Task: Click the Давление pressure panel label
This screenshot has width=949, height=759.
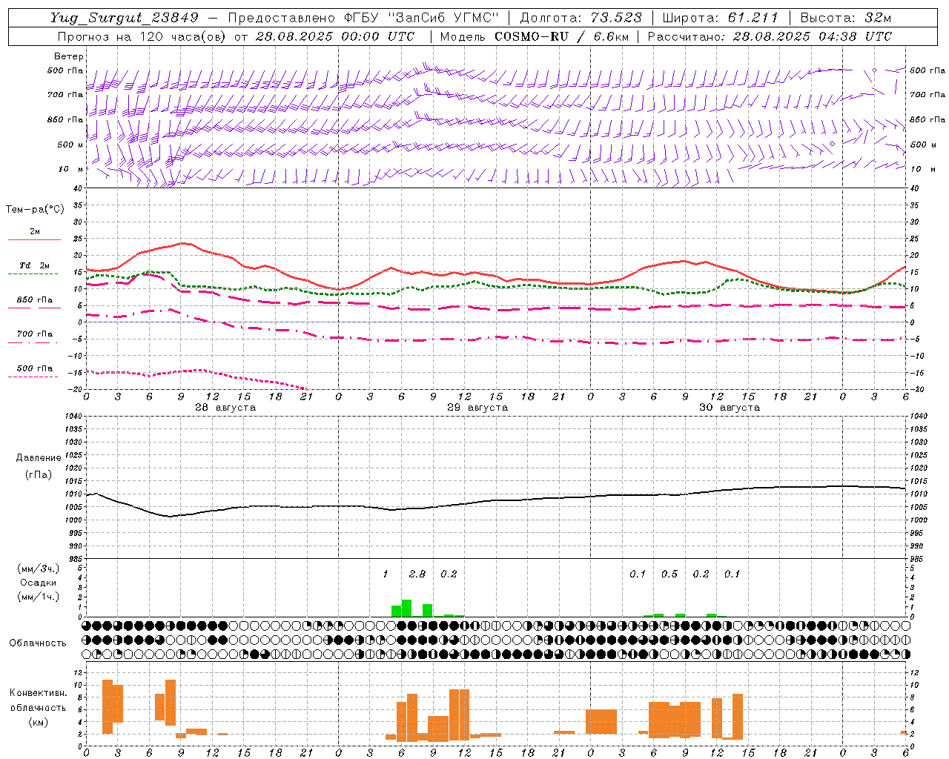Action: (x=39, y=458)
